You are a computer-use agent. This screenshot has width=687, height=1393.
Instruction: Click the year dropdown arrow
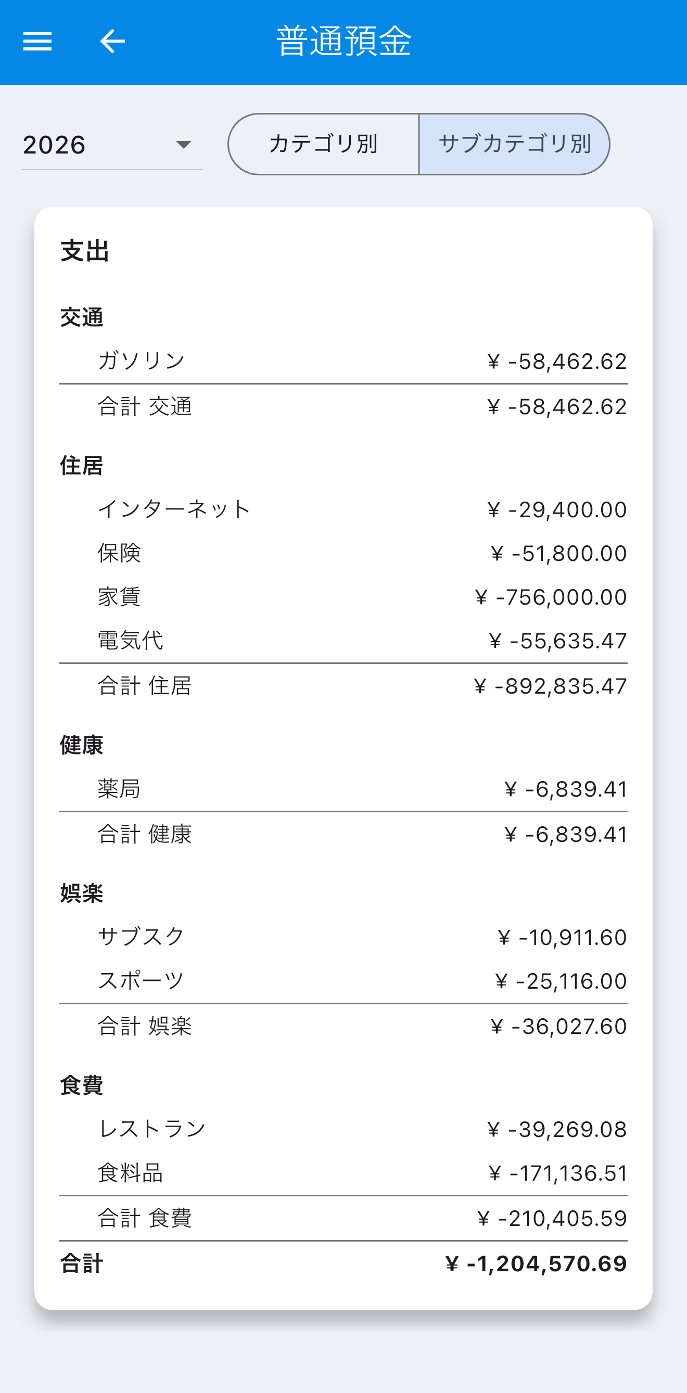coord(183,144)
